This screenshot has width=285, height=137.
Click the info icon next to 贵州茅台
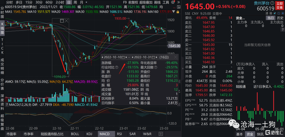pyautogui.click(x=272, y=3)
